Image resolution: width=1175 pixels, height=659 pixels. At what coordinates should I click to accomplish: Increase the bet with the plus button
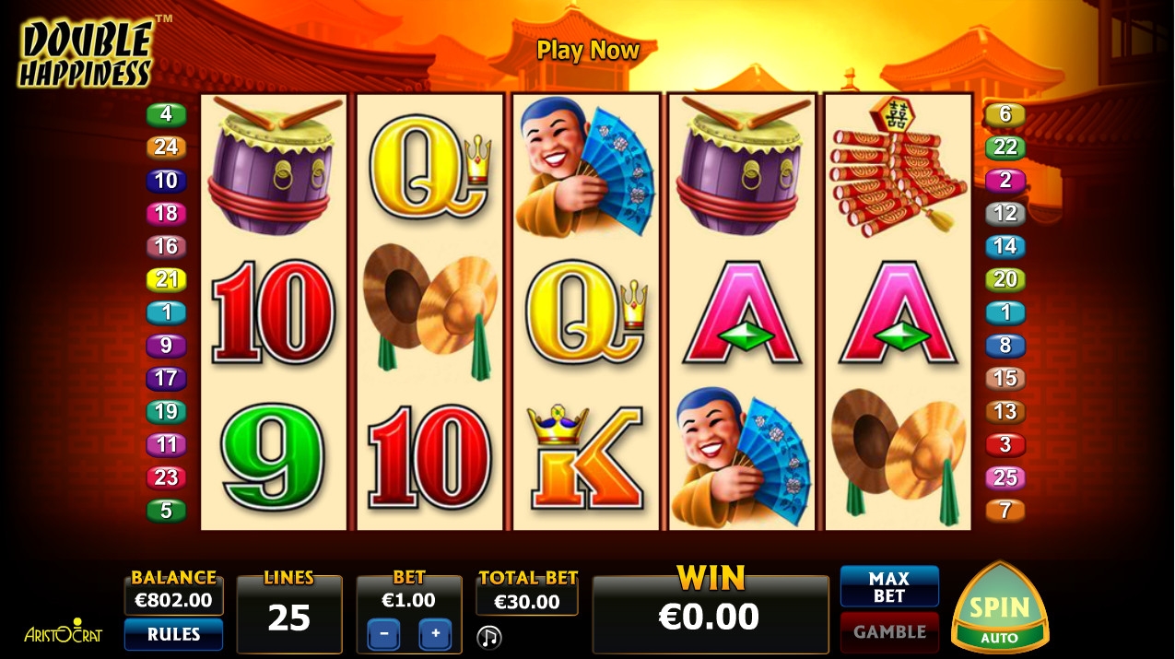(435, 634)
